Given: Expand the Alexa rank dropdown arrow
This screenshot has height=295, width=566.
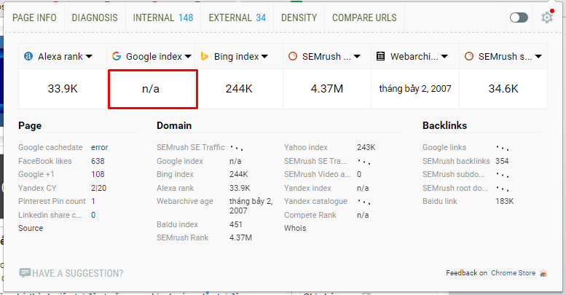Looking at the screenshot, I should 89,57.
